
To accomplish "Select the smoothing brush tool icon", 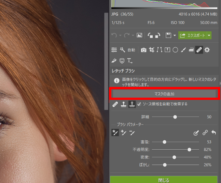I will point(191,50).
